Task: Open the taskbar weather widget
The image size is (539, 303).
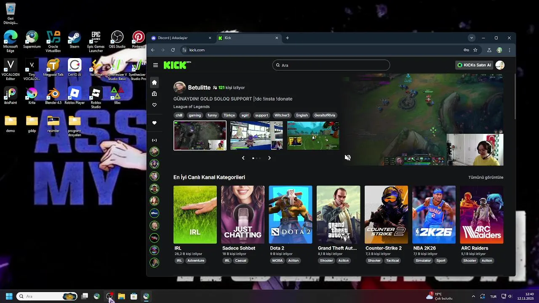Action: [439, 296]
